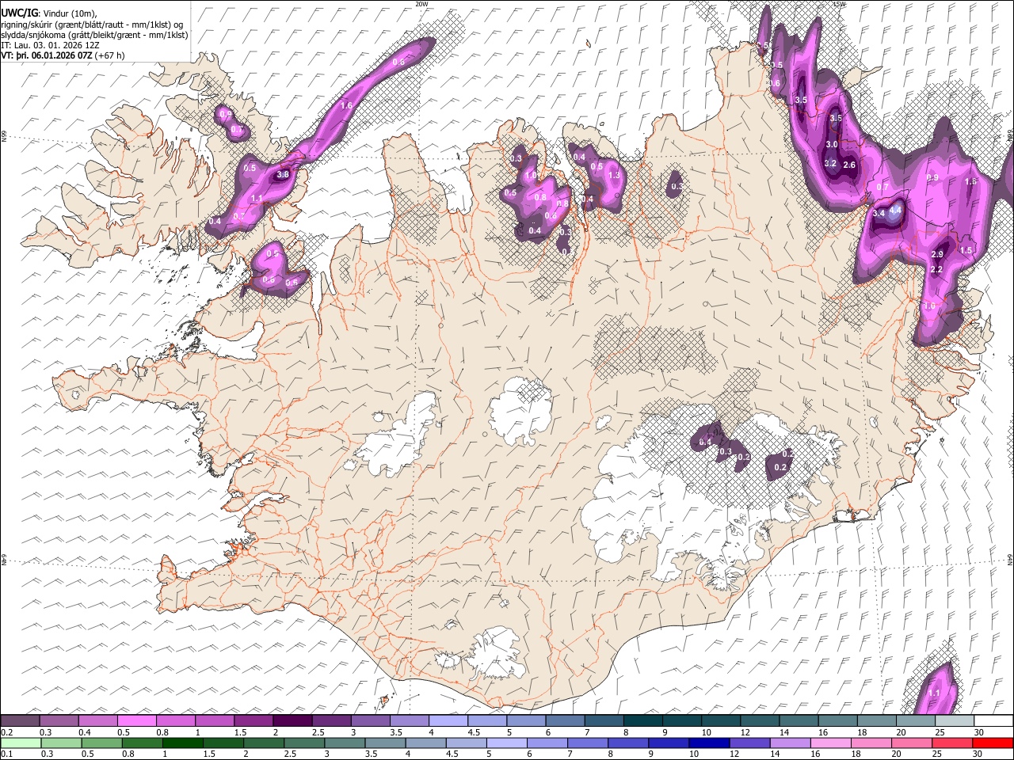Pick the pale grey 25 snow scale swatch

click(955, 720)
